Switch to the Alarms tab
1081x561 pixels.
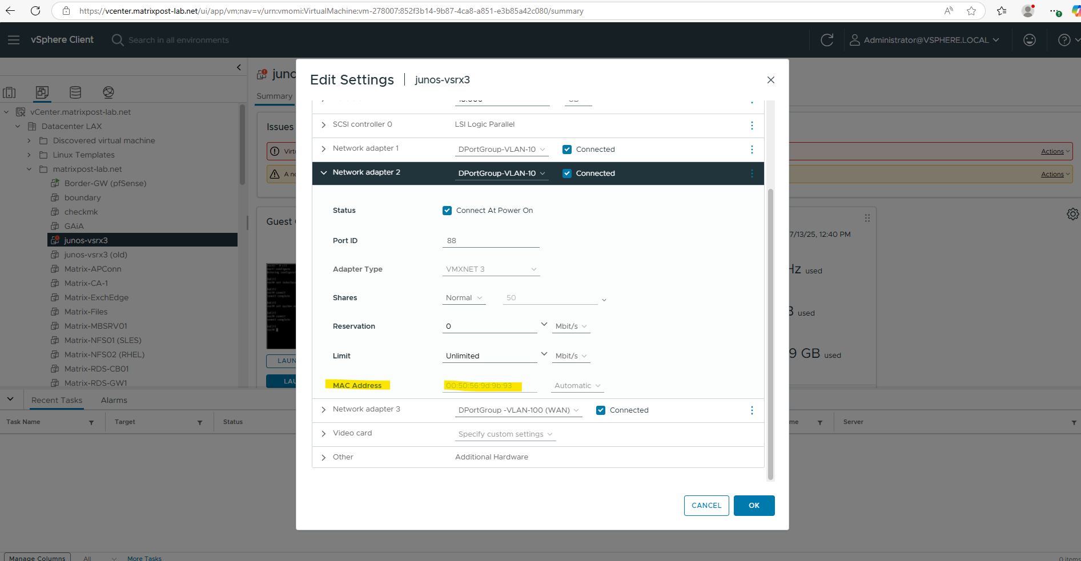(114, 400)
